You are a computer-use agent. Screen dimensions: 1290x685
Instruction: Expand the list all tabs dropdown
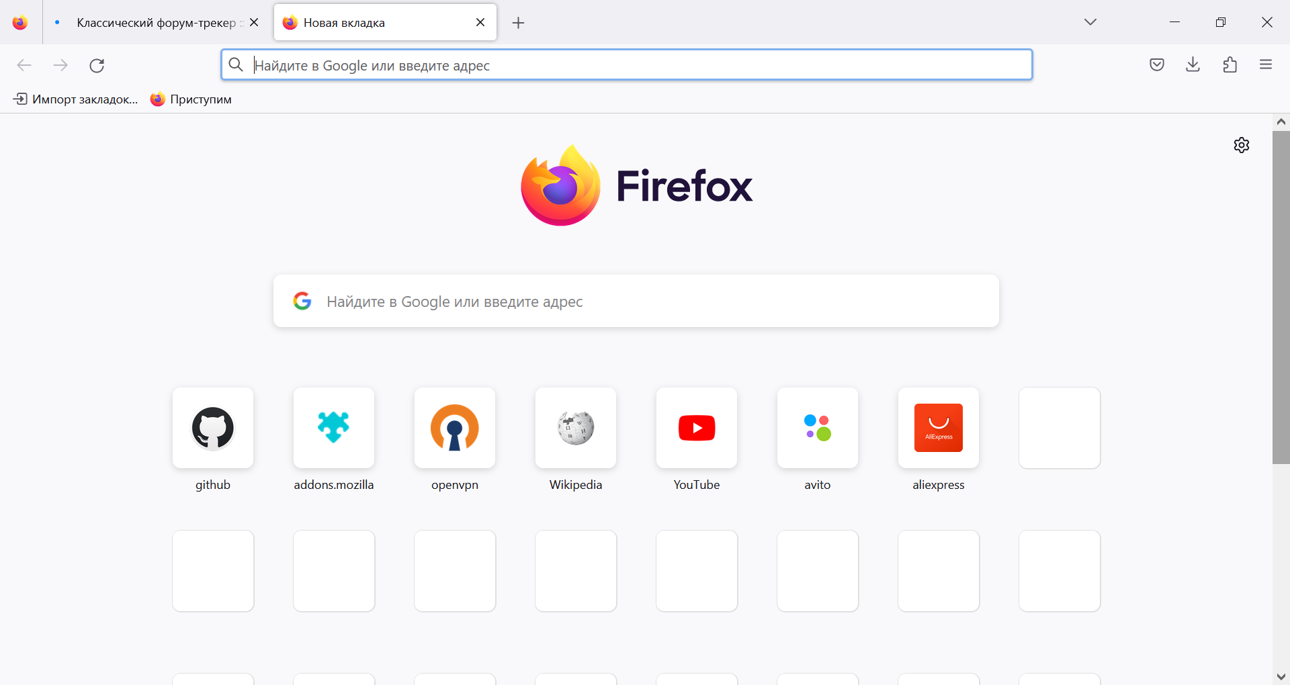click(1090, 22)
